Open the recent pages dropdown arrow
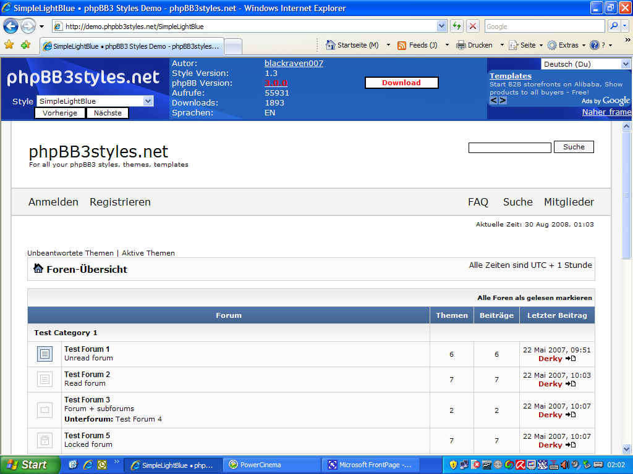The image size is (633, 474). coord(41,27)
